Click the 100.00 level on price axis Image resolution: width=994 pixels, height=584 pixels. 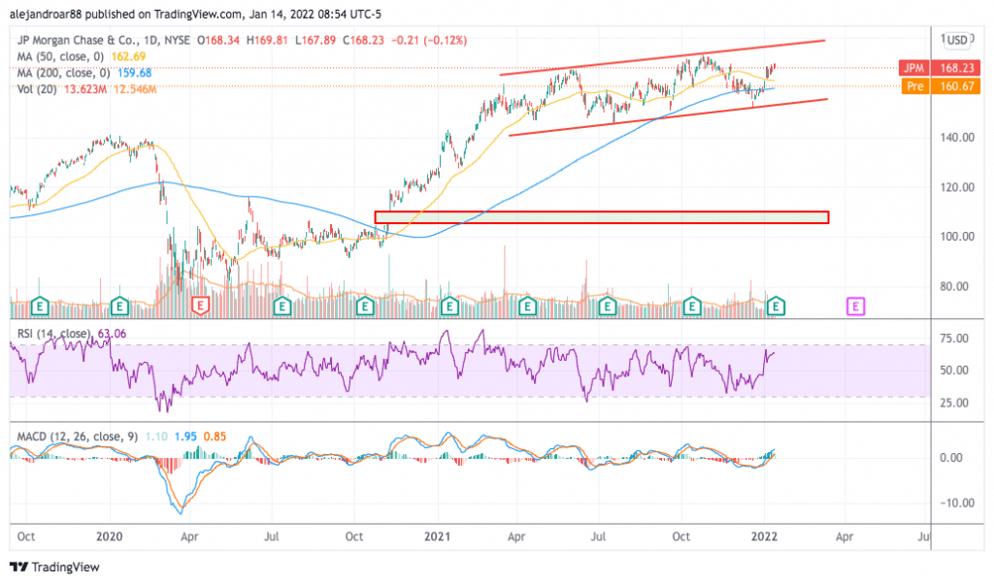[957, 237]
